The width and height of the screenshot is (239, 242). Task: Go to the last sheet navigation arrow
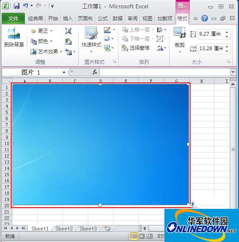tap(24, 228)
